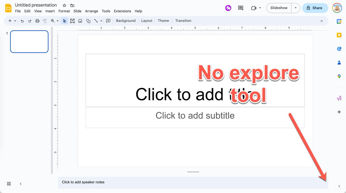Click the new slide plus icon
This screenshot has height=193, width=346.
(10, 21)
